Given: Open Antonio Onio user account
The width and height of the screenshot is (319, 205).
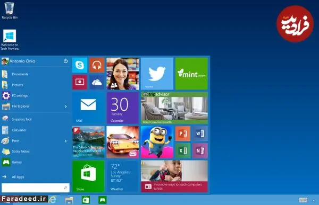Looking at the screenshot, I should point(19,61).
